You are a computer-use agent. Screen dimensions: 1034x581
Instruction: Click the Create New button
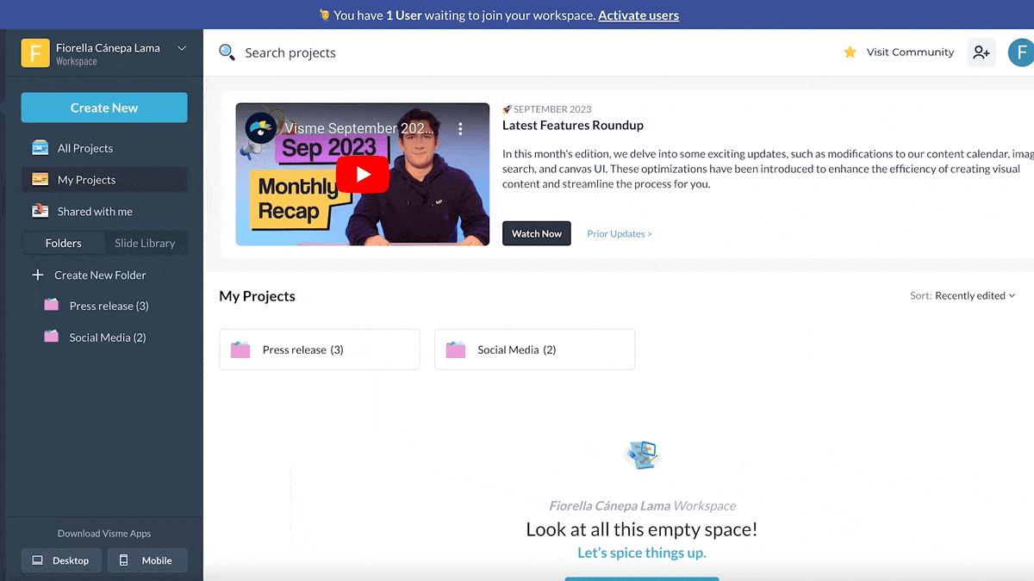103,108
